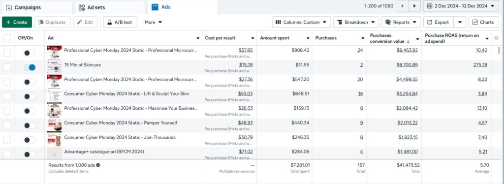The height and width of the screenshot is (184, 504).
Task: Open the Join Thousands ad thumbnail
Action: pos(54,140)
